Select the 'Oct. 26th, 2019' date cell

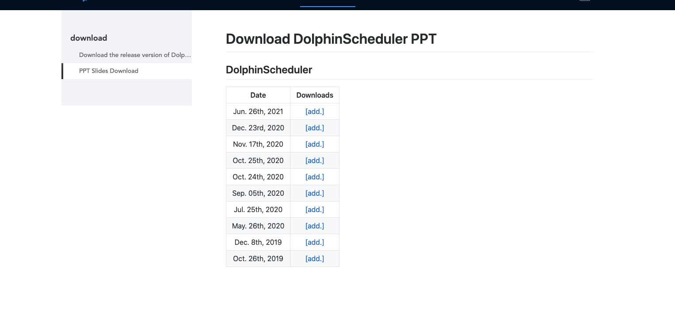point(258,259)
